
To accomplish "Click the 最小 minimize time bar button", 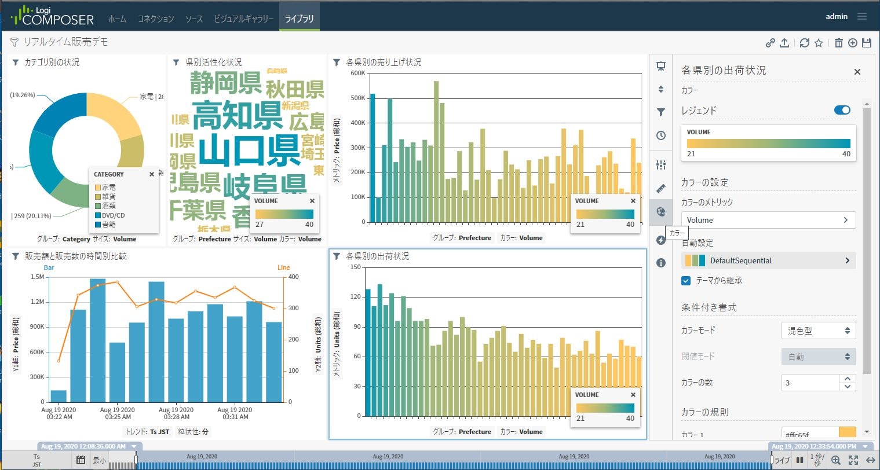I will [99, 461].
